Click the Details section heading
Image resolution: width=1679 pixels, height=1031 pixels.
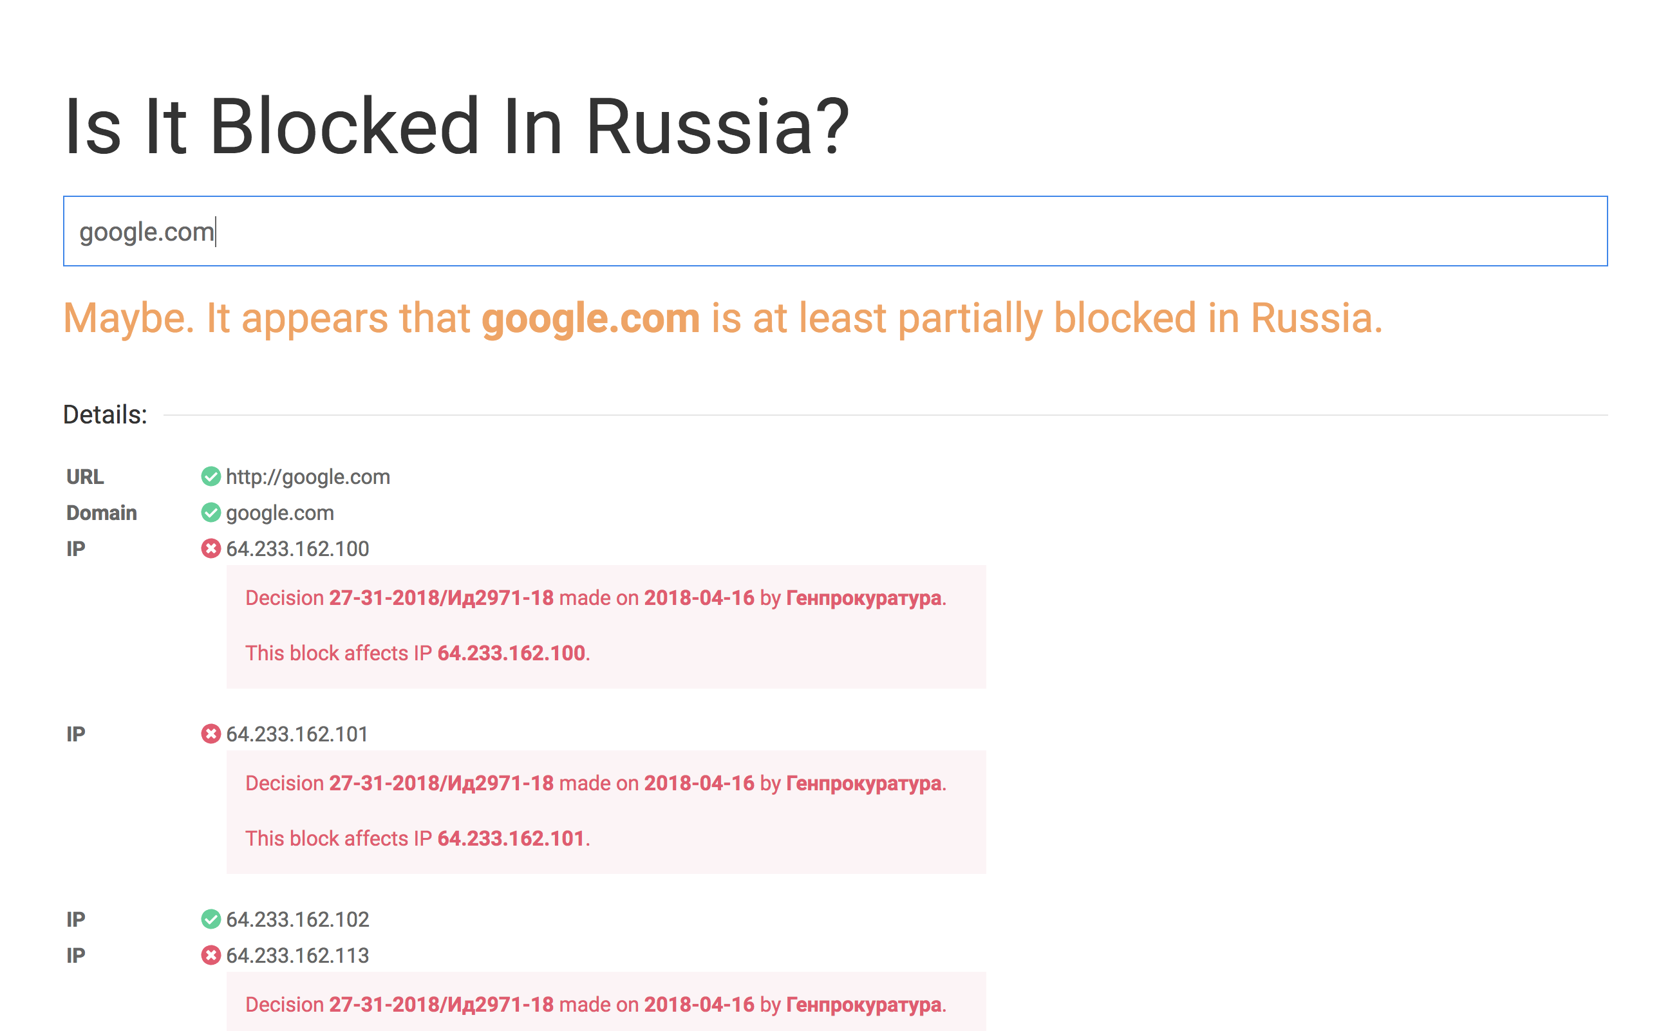click(x=104, y=413)
